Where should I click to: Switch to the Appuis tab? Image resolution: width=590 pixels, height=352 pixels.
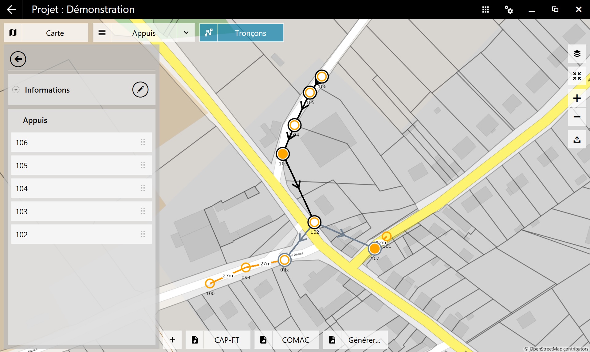point(144,33)
